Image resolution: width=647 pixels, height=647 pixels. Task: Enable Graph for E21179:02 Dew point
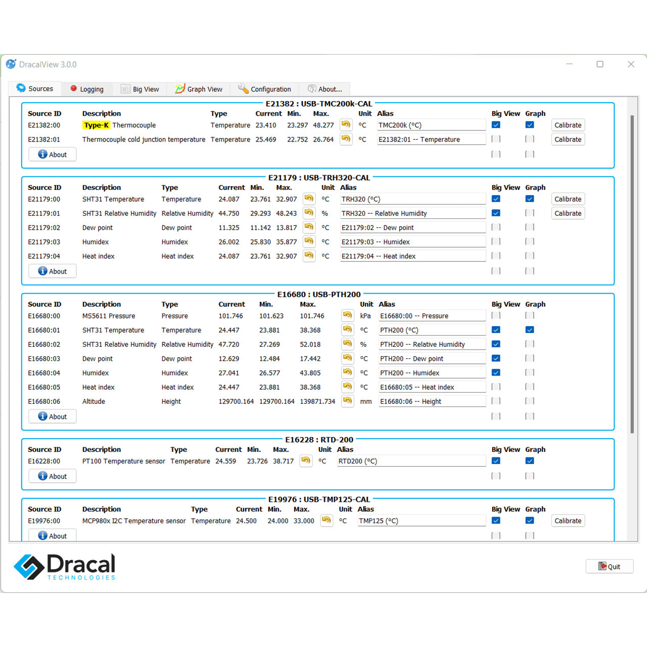(x=530, y=227)
